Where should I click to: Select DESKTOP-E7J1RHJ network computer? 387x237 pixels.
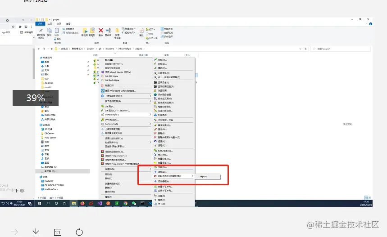point(52,185)
